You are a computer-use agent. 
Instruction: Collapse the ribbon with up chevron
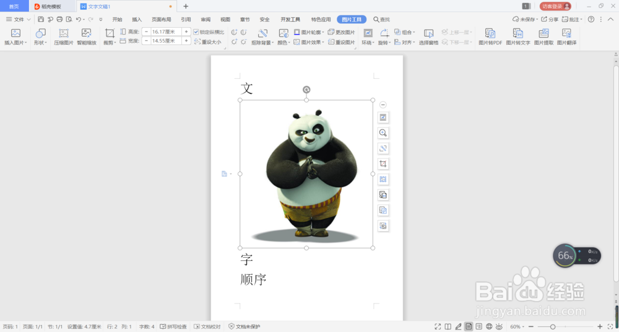click(610, 19)
